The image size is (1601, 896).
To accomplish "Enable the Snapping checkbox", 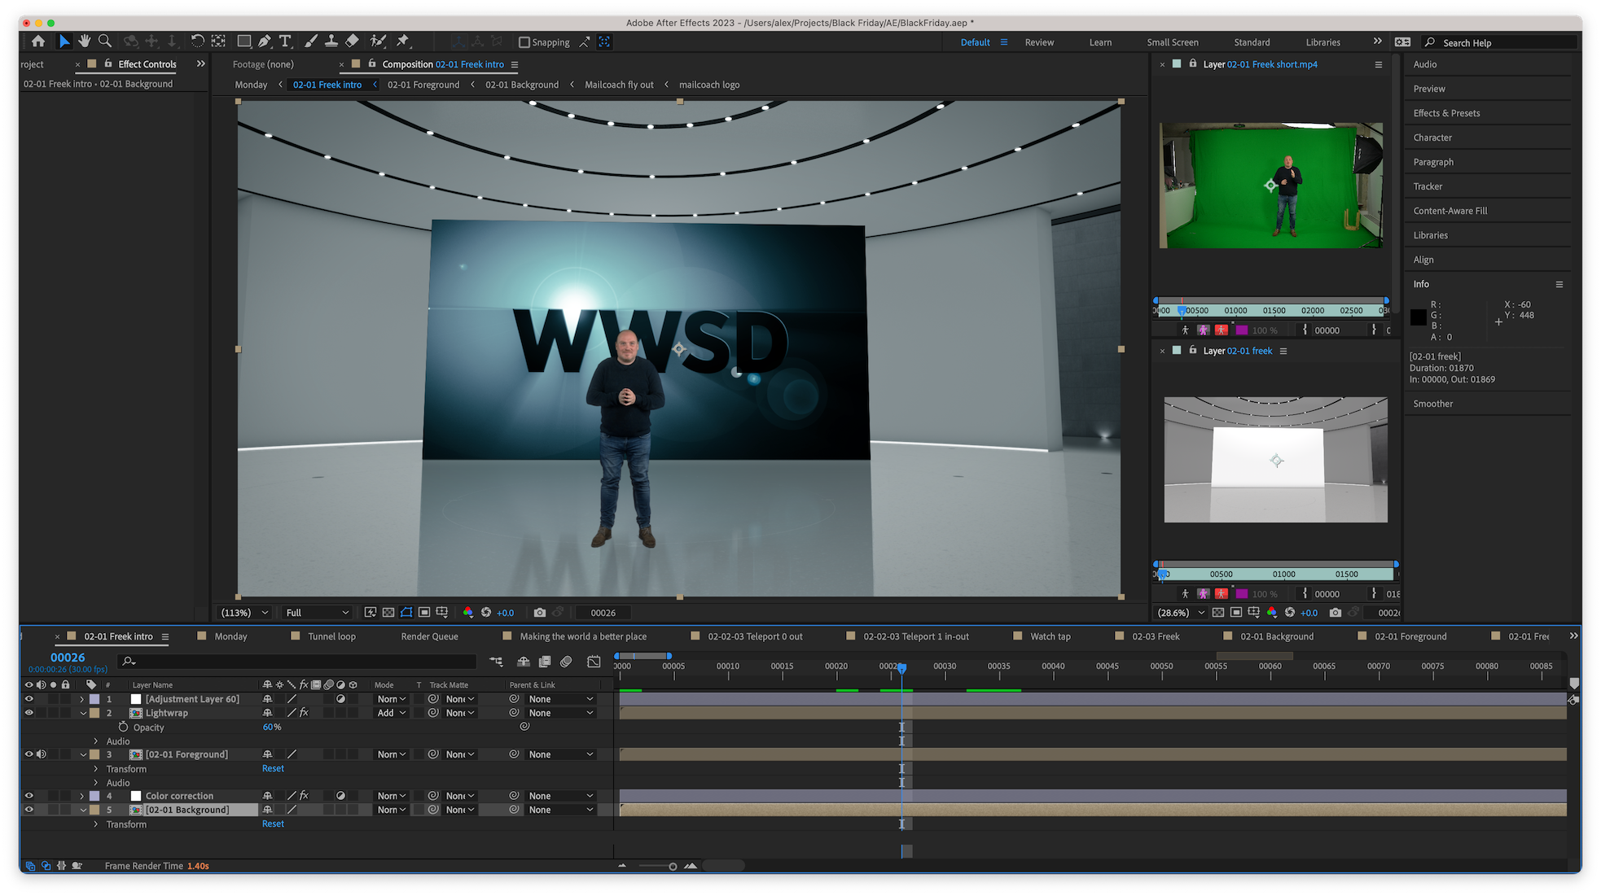I will [524, 42].
